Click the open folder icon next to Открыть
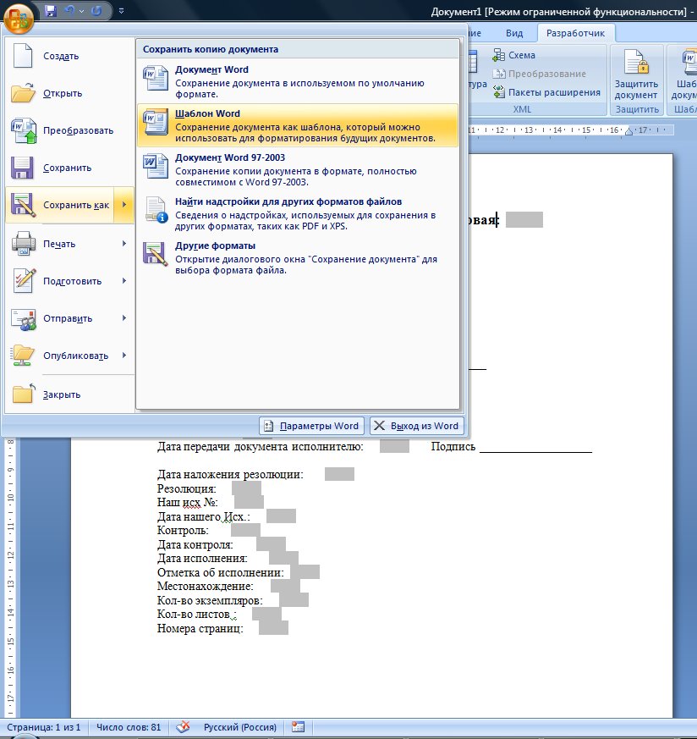Viewport: 697px width, 739px height. point(23,93)
